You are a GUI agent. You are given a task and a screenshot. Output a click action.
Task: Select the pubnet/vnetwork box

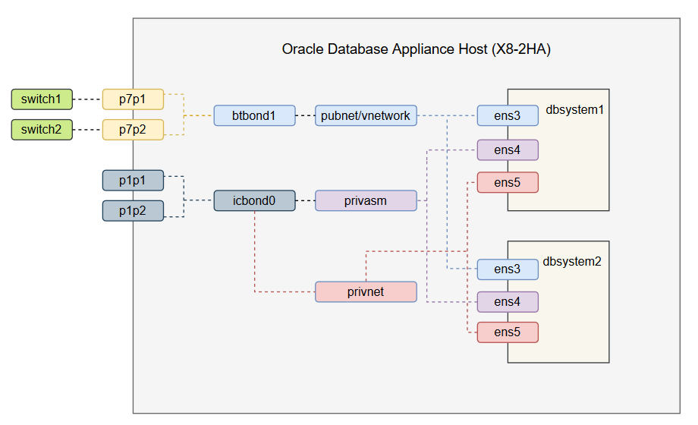coord(366,115)
